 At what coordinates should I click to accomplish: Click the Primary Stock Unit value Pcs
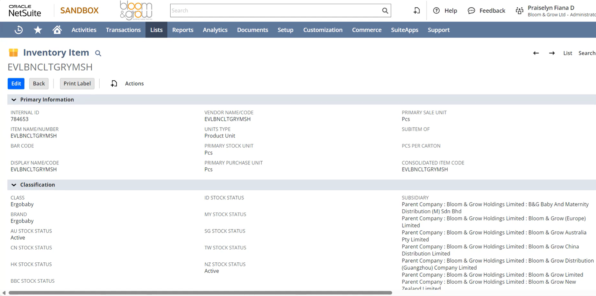click(x=209, y=153)
